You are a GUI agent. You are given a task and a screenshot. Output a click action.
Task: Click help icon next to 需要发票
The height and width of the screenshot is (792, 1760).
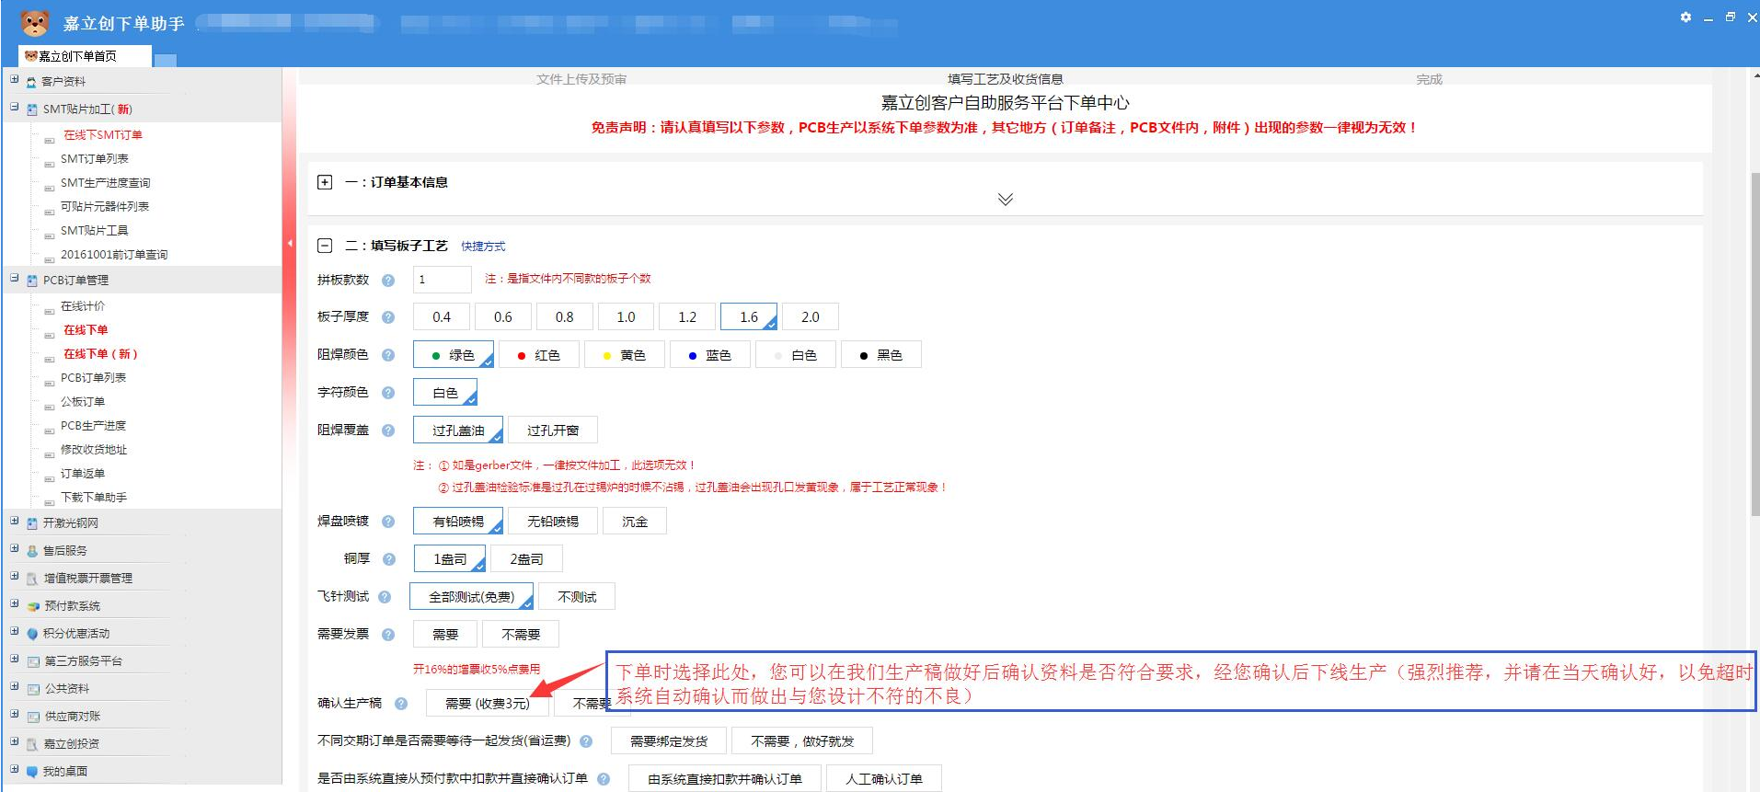coord(388,635)
